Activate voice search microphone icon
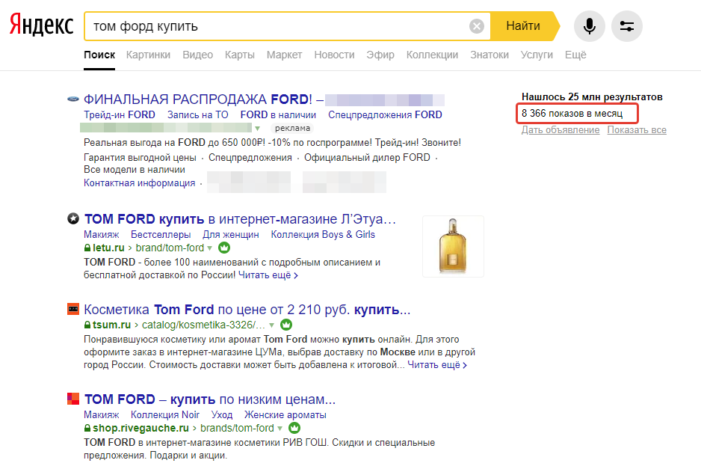The height and width of the screenshot is (472, 701). coord(589,26)
